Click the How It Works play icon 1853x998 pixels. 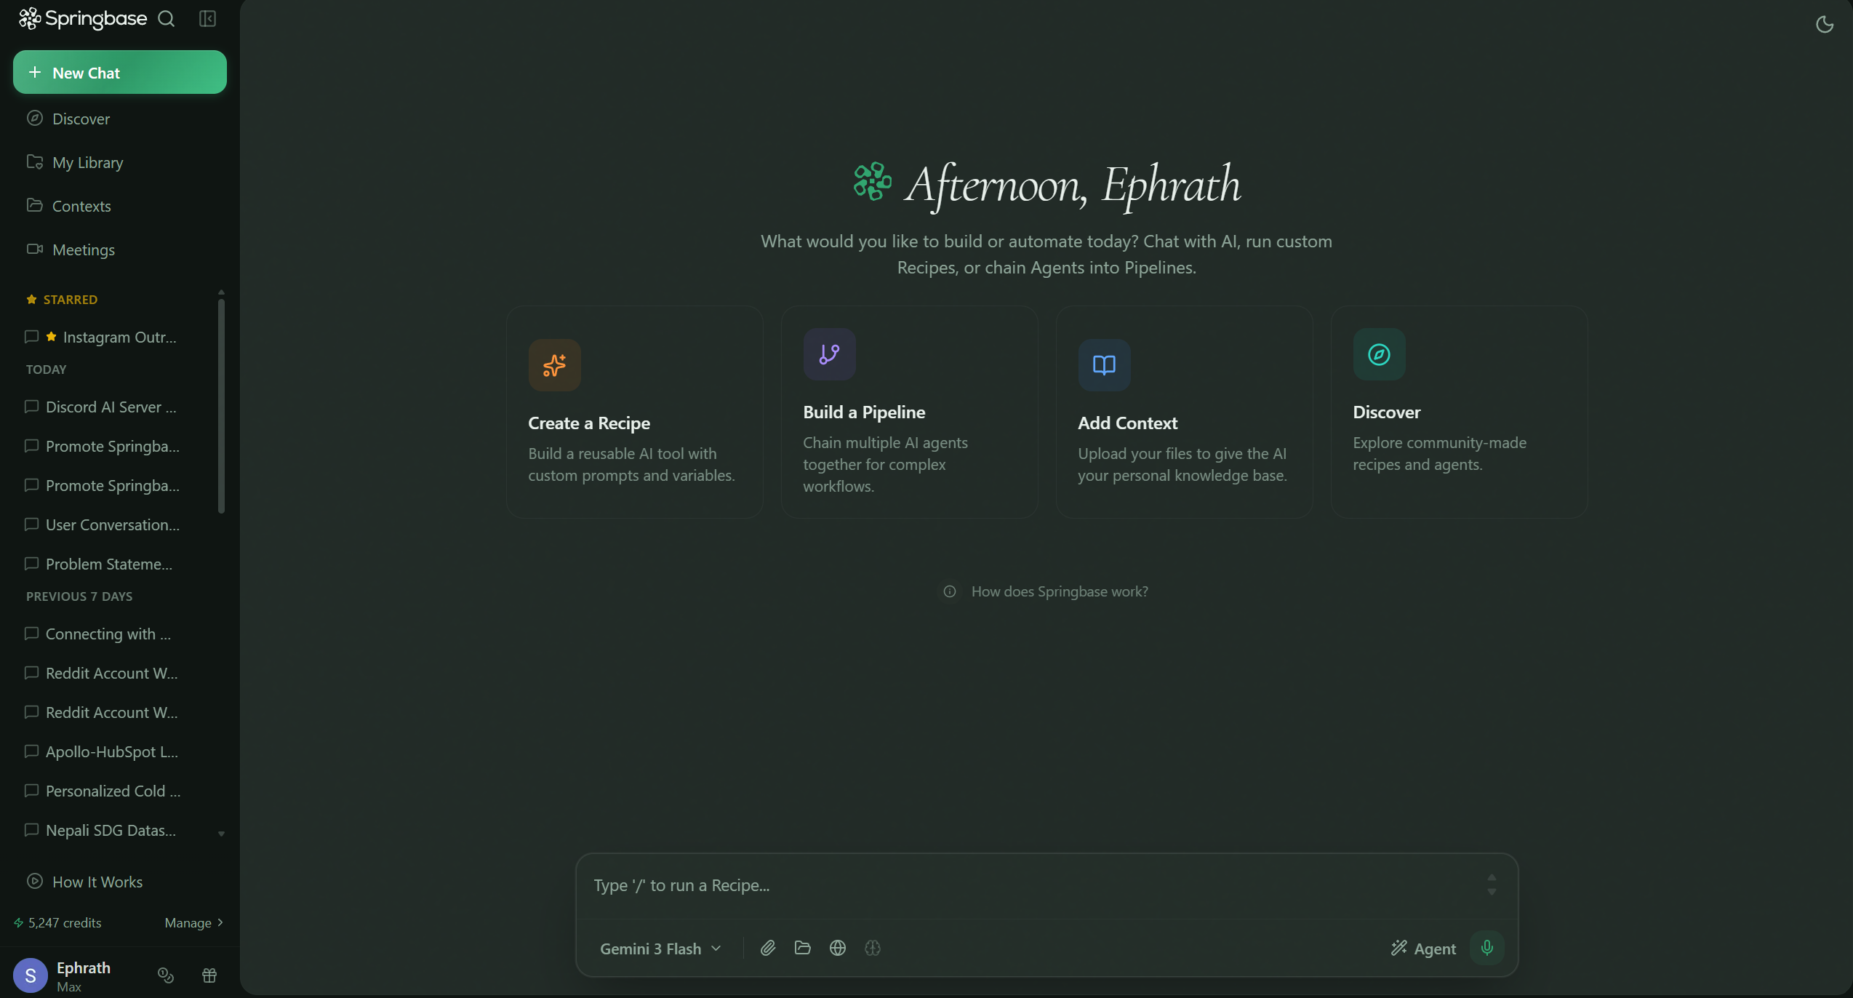[x=35, y=881]
